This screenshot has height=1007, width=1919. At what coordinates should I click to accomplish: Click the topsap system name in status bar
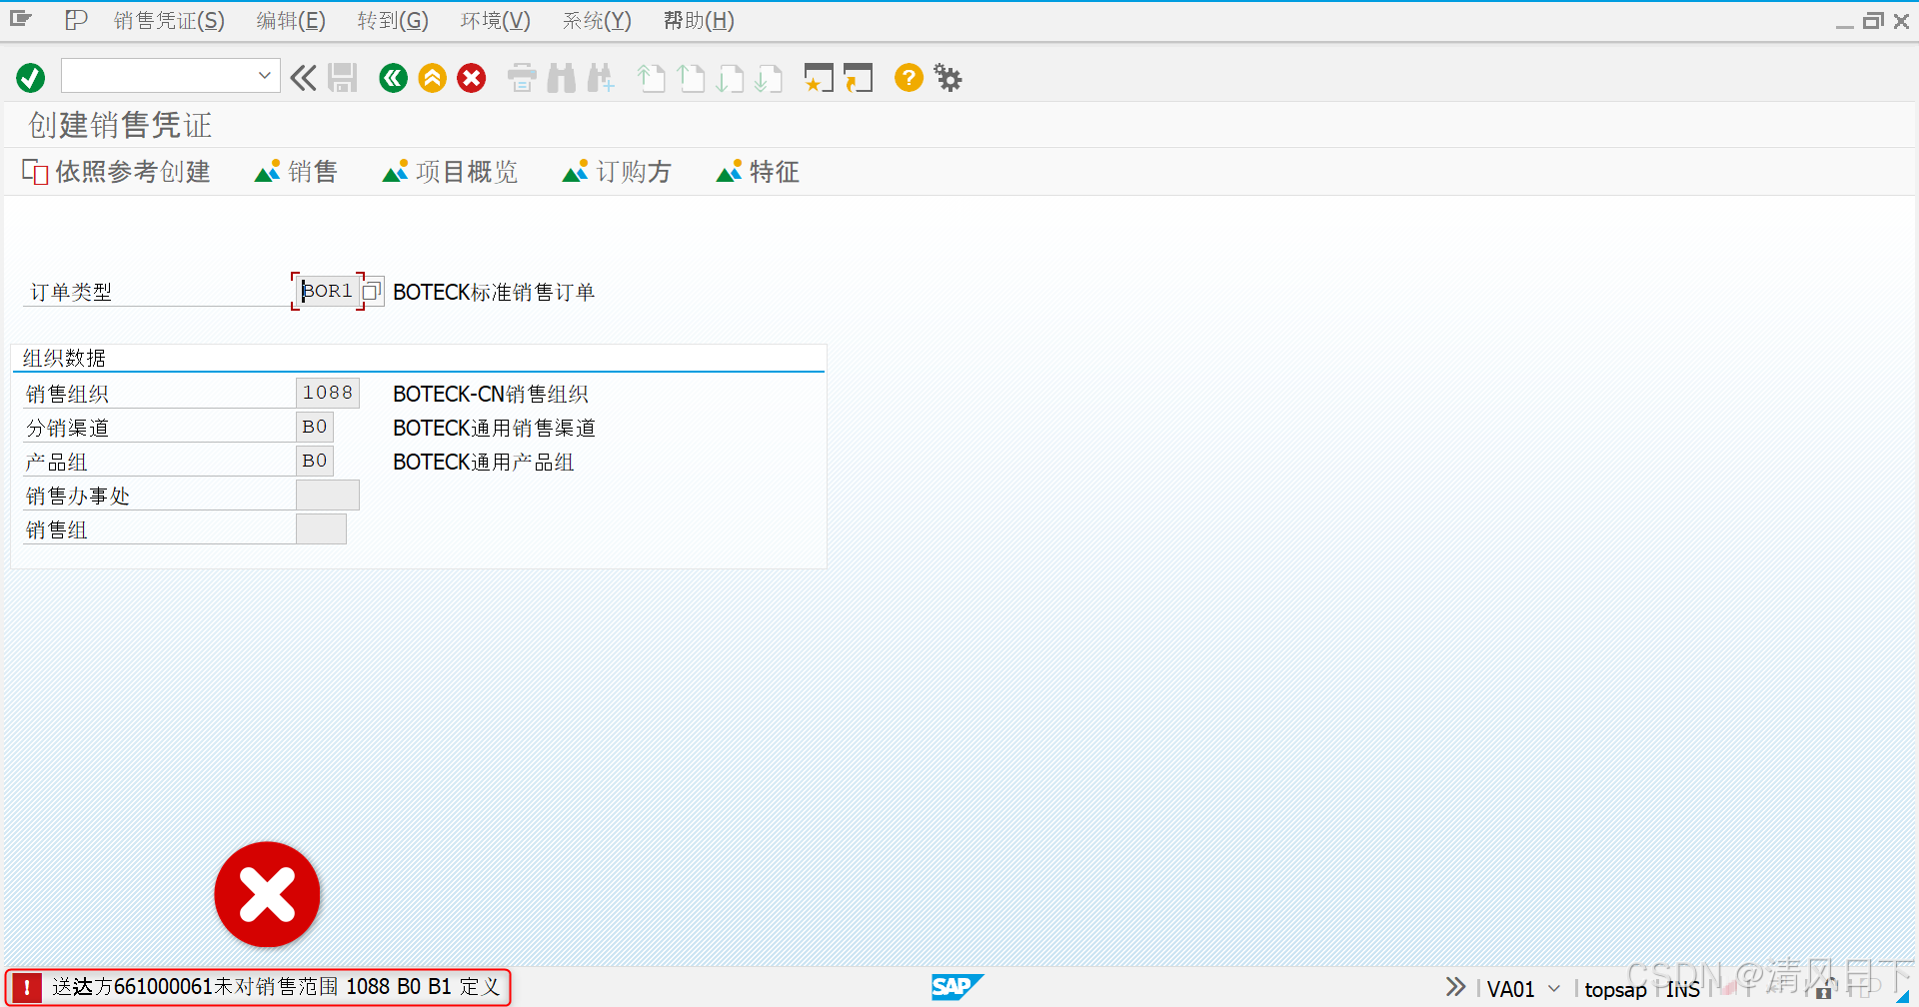1615,989
